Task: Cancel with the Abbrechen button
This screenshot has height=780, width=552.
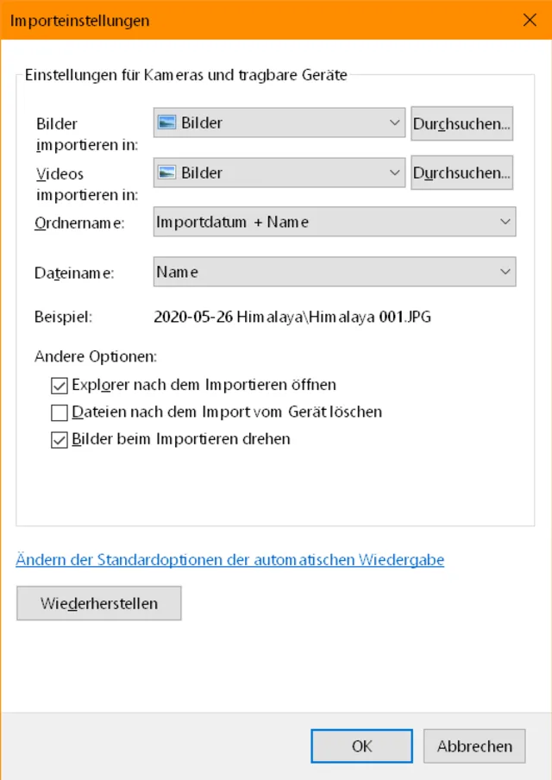Action: (x=474, y=746)
